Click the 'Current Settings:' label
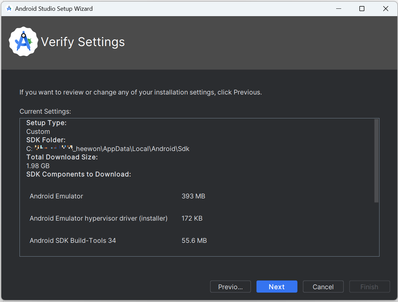The width and height of the screenshot is (398, 302). (x=45, y=112)
